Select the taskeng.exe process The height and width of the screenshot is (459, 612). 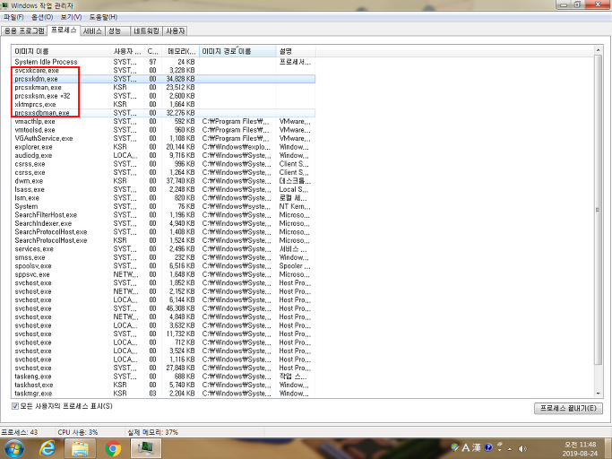coord(163,377)
